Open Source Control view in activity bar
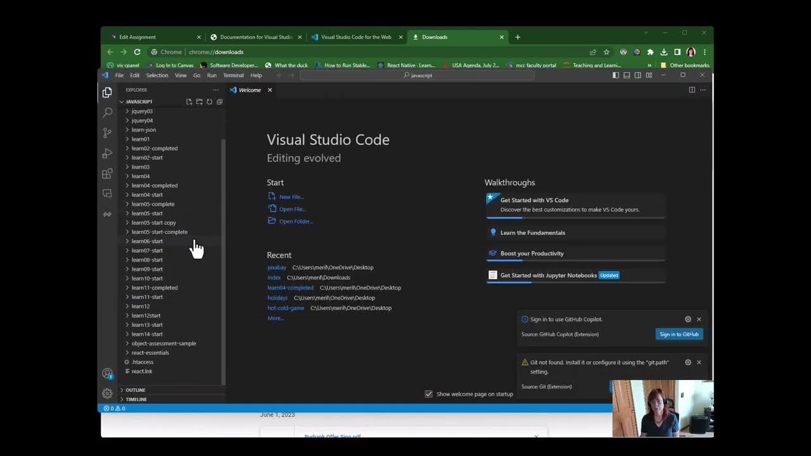This screenshot has width=811, height=456. tap(107, 133)
